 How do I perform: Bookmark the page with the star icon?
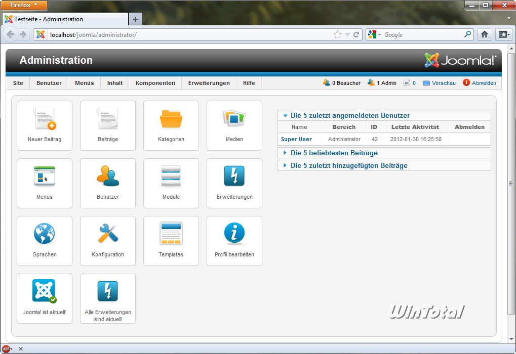[x=338, y=34]
